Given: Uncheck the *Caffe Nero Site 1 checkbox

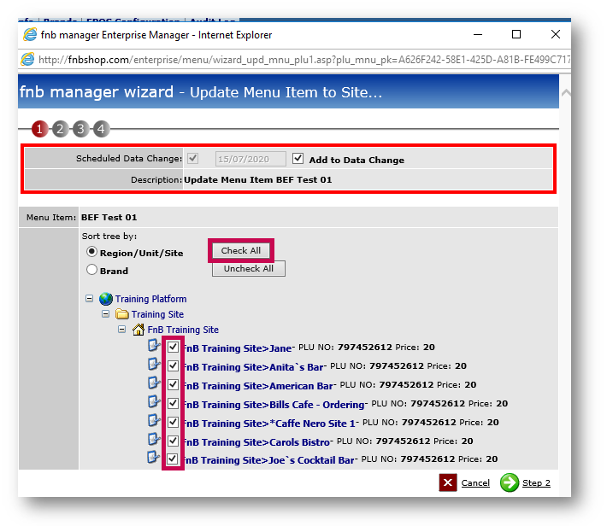Looking at the screenshot, I should click(x=173, y=422).
